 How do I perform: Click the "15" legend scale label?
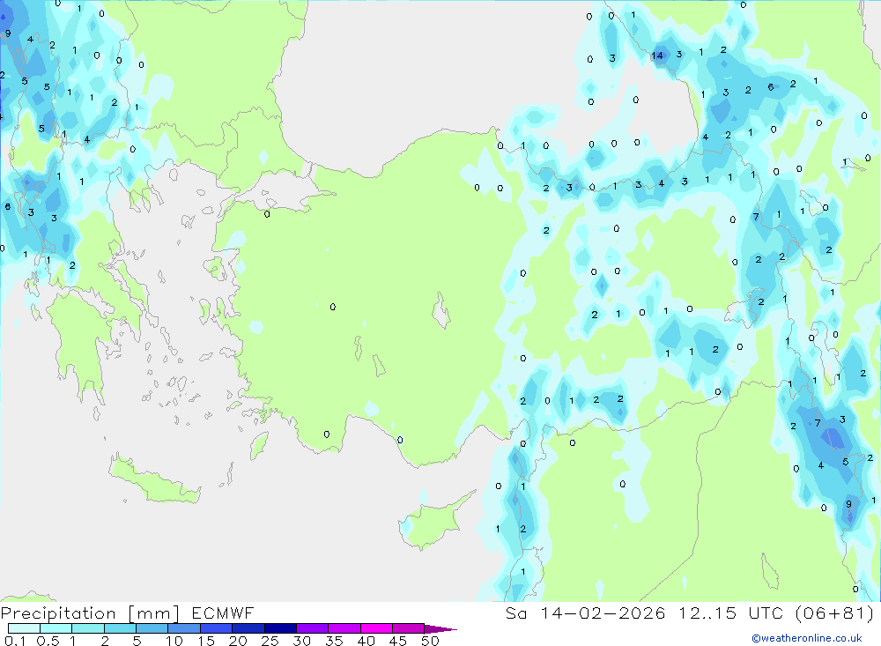pyautogui.click(x=206, y=641)
